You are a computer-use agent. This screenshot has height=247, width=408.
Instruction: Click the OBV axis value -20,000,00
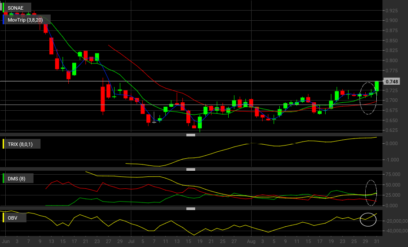(x=396, y=221)
